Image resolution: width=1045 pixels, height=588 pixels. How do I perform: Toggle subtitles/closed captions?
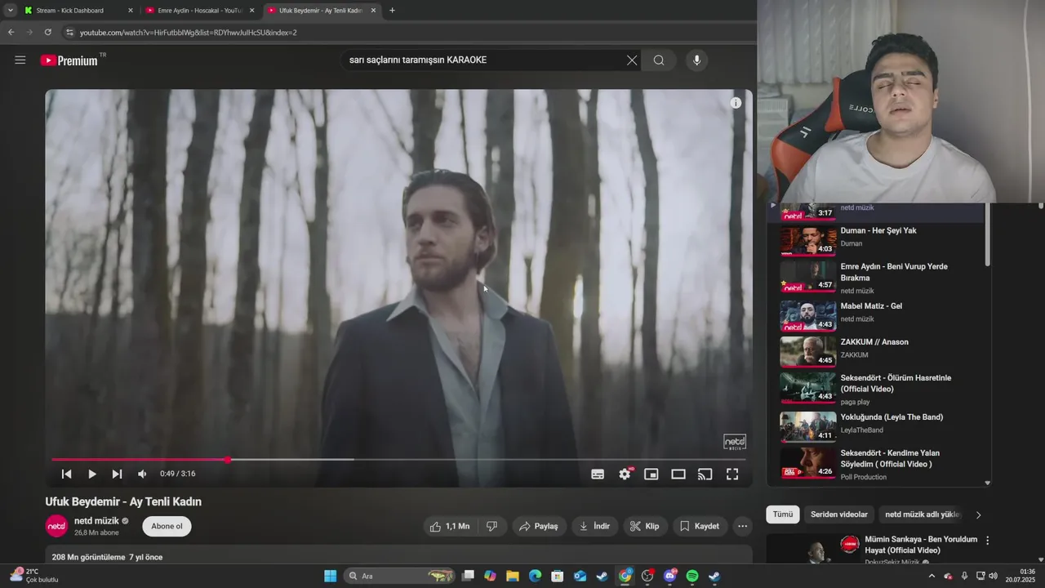tap(598, 474)
